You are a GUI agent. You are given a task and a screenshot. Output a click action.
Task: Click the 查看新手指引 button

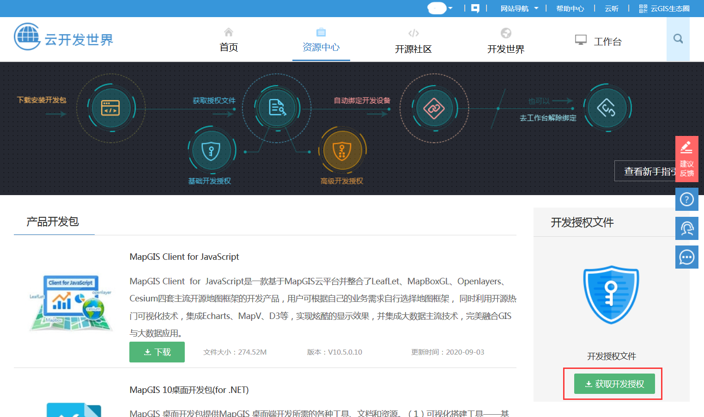click(x=645, y=171)
